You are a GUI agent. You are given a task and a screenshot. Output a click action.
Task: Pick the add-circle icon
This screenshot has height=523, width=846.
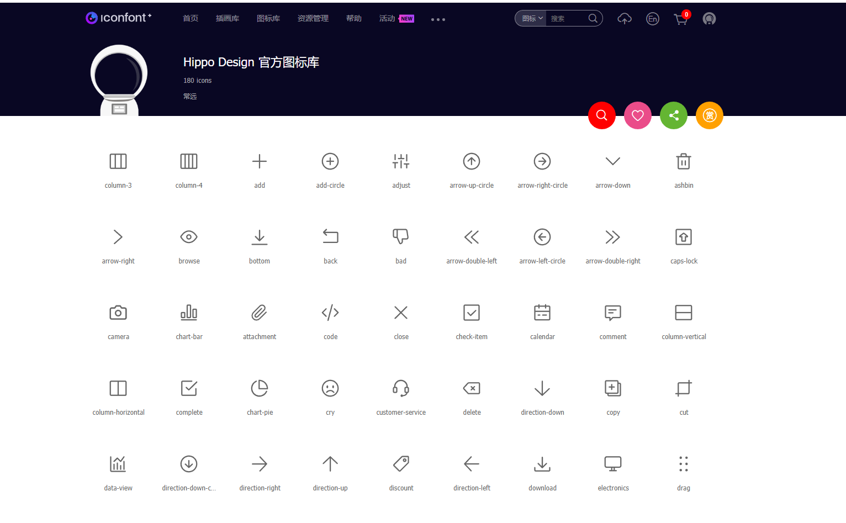click(330, 161)
